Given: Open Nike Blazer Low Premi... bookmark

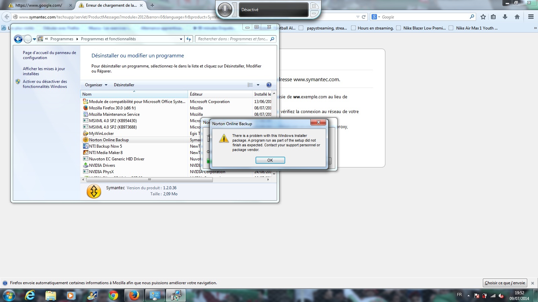Looking at the screenshot, I should click(421, 28).
